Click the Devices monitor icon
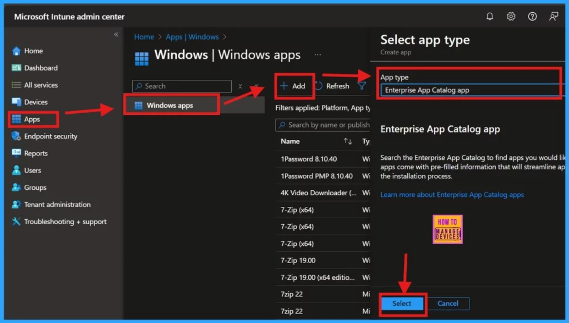The height and width of the screenshot is (323, 569). (16, 102)
